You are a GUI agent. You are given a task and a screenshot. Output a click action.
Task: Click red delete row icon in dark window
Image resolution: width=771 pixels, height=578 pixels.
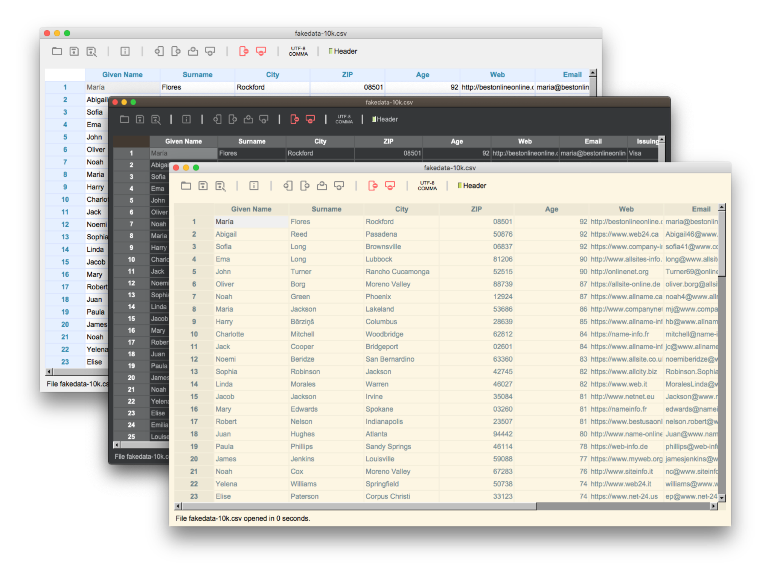(x=310, y=119)
